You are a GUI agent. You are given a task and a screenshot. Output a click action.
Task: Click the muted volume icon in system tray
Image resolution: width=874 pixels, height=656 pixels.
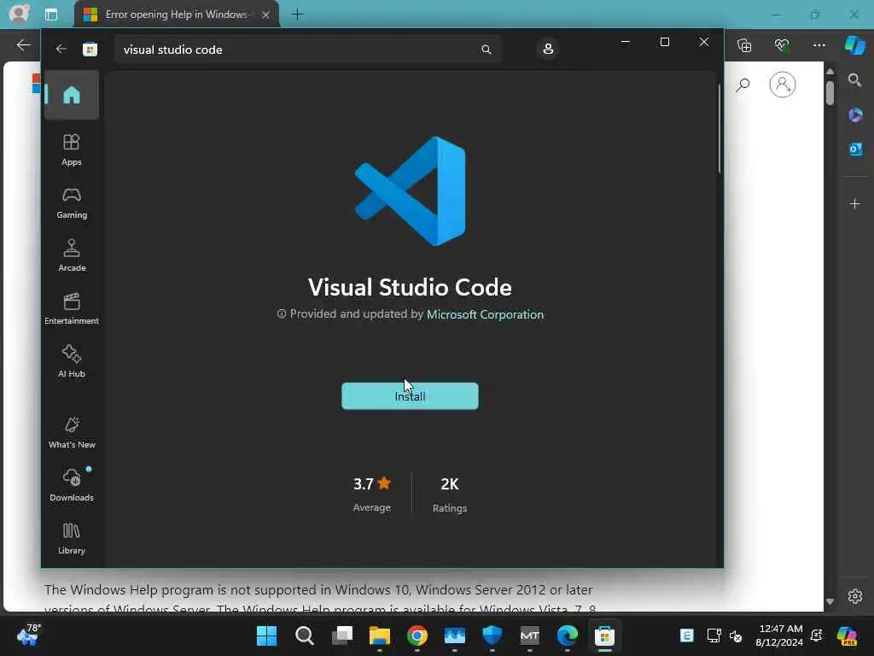(x=736, y=635)
